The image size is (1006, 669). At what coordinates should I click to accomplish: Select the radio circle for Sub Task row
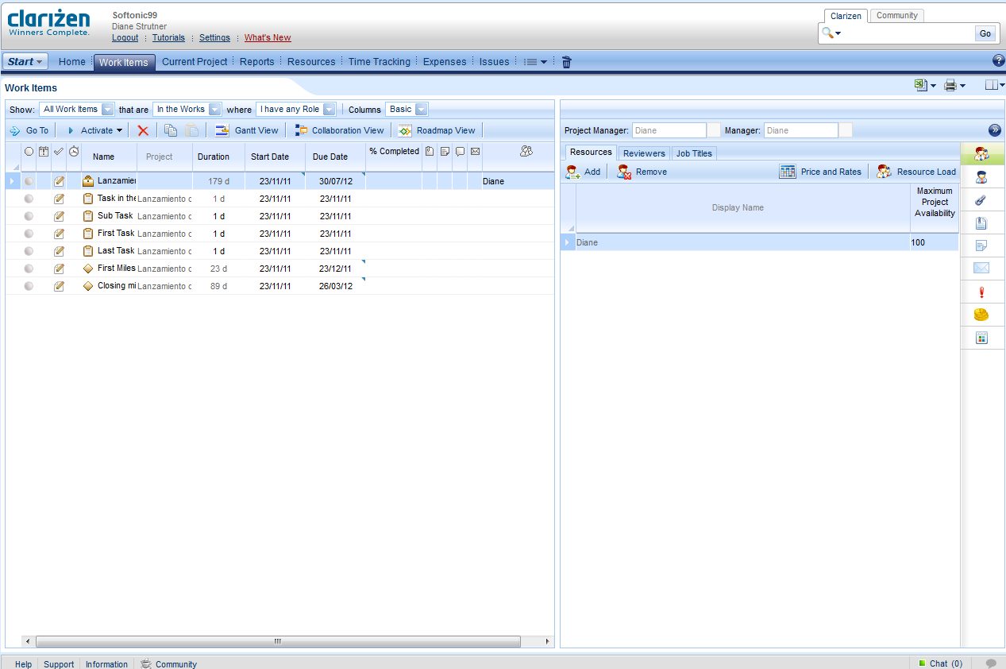point(29,216)
